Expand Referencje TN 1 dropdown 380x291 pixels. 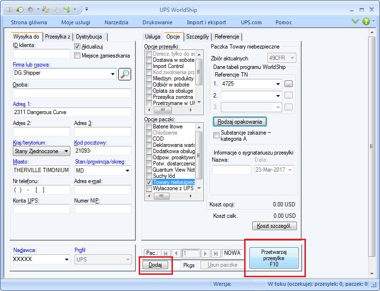coord(278,84)
